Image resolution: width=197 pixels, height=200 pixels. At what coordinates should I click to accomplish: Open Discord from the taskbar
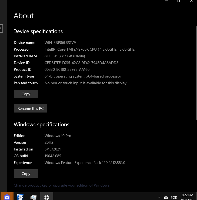point(7,197)
